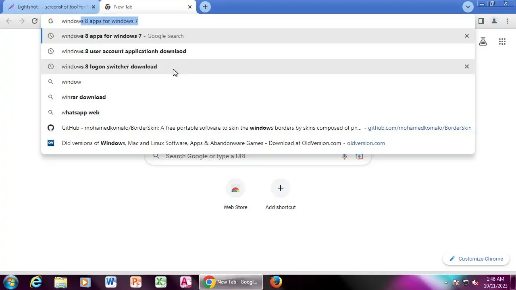The image size is (516, 290).
Task: Click Chrome New Tab taskbar button
Action: (x=231, y=282)
